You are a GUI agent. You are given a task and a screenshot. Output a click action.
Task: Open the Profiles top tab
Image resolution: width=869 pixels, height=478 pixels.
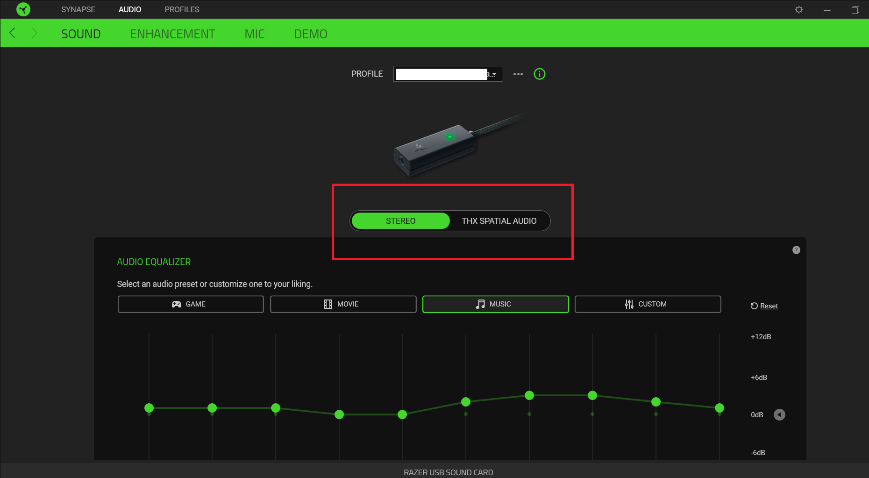coord(182,9)
